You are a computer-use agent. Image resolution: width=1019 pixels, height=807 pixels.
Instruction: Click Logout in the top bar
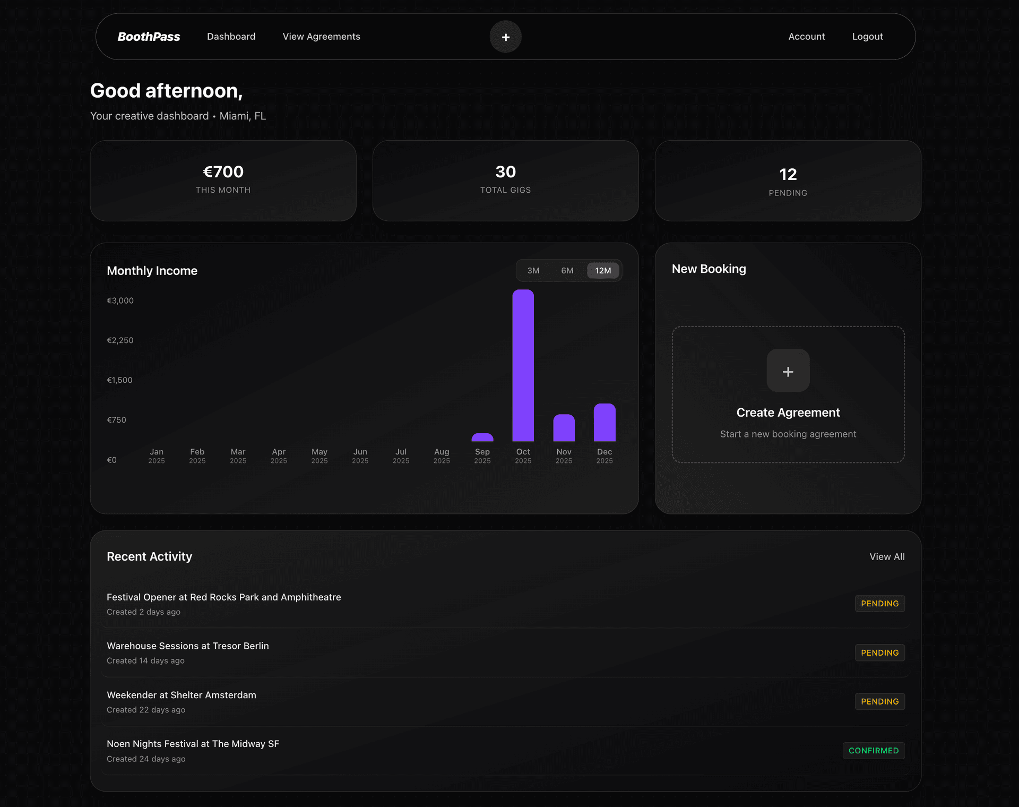click(x=867, y=37)
